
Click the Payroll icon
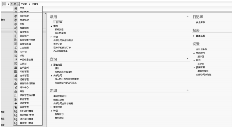(16, 52)
